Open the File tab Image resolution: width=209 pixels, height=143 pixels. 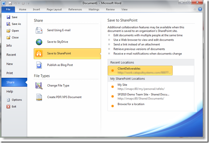tap(8, 9)
